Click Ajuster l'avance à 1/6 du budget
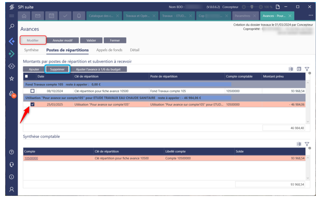324x200 pixels. click(x=98, y=69)
